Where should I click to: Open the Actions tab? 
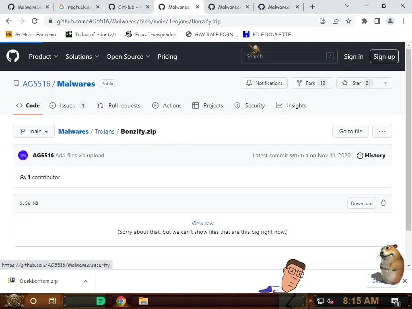coord(167,105)
